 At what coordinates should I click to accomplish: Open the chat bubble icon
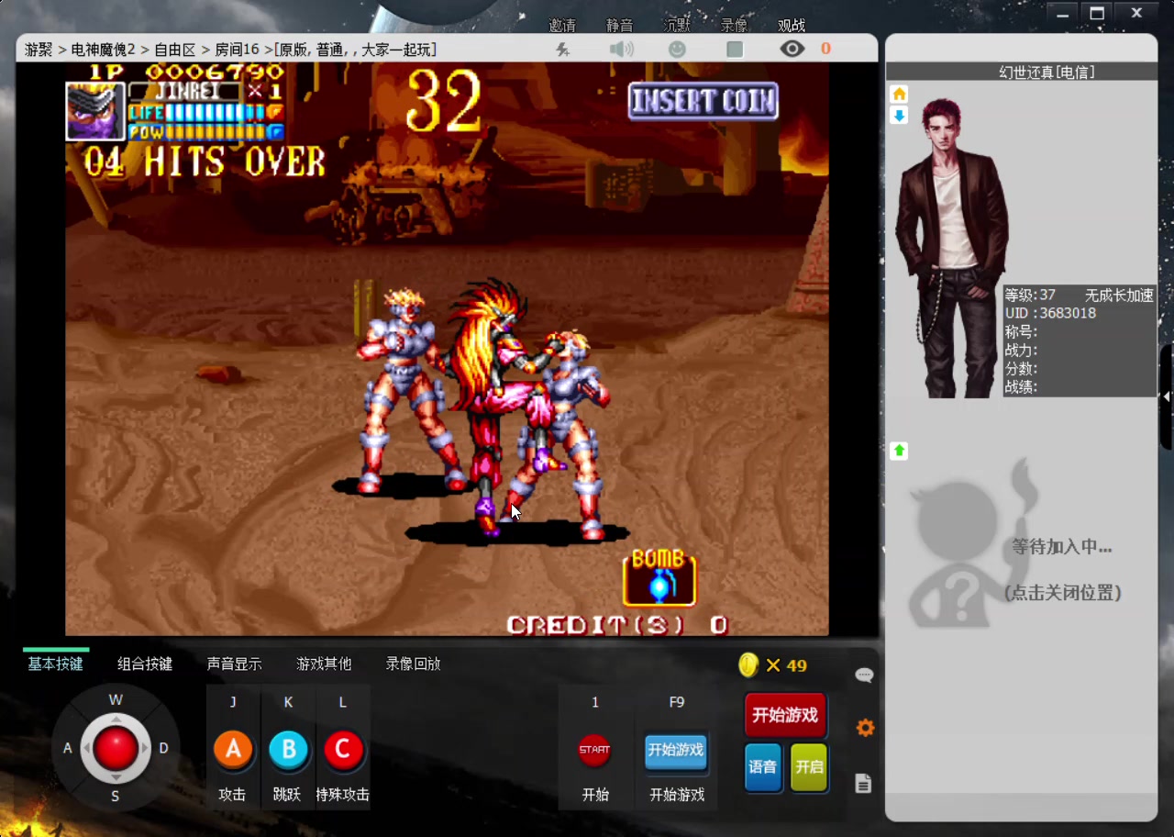(x=864, y=675)
